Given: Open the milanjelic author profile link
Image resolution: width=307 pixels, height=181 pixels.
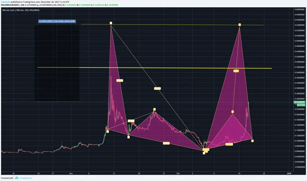Looking at the screenshot, I should [6, 2].
